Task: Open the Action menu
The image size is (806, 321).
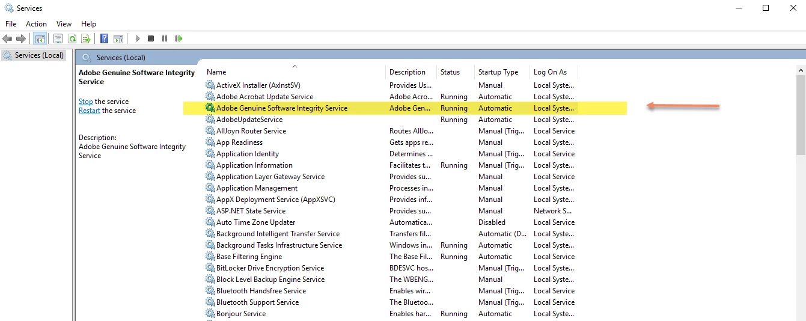Action: point(36,24)
